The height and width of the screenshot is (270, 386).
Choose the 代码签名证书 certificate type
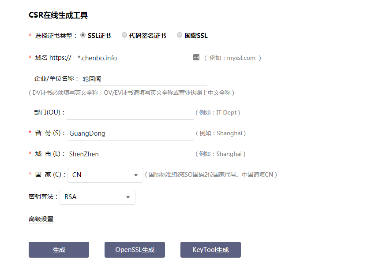point(124,35)
